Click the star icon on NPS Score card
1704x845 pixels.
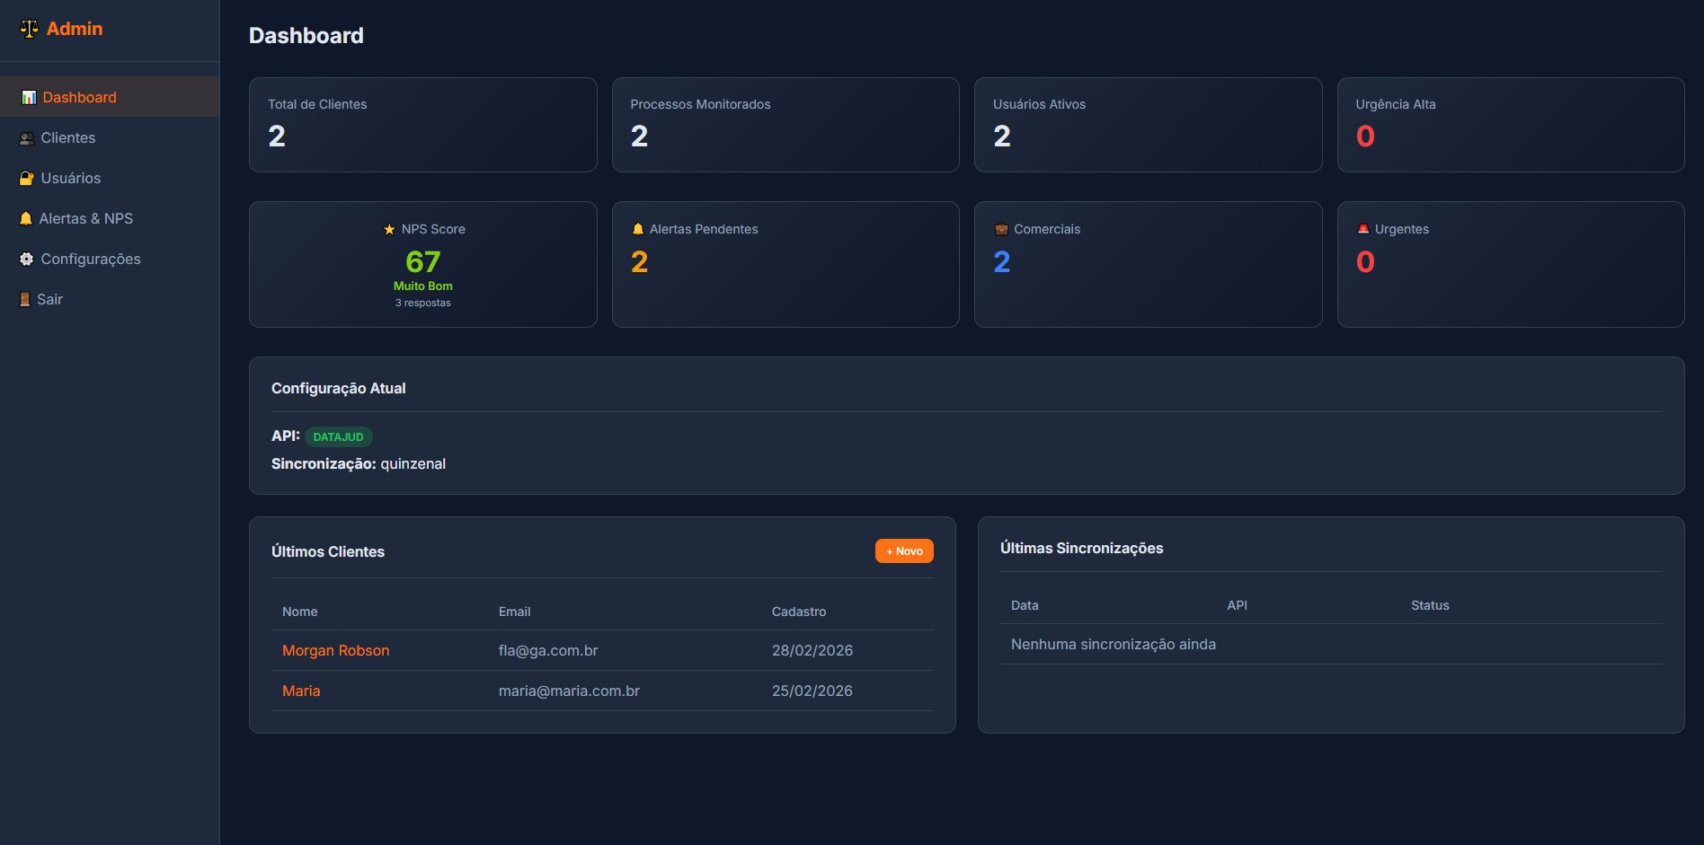click(389, 229)
